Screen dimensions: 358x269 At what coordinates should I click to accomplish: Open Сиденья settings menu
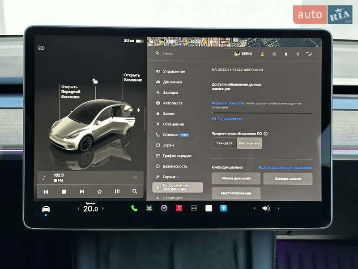[x=172, y=134]
